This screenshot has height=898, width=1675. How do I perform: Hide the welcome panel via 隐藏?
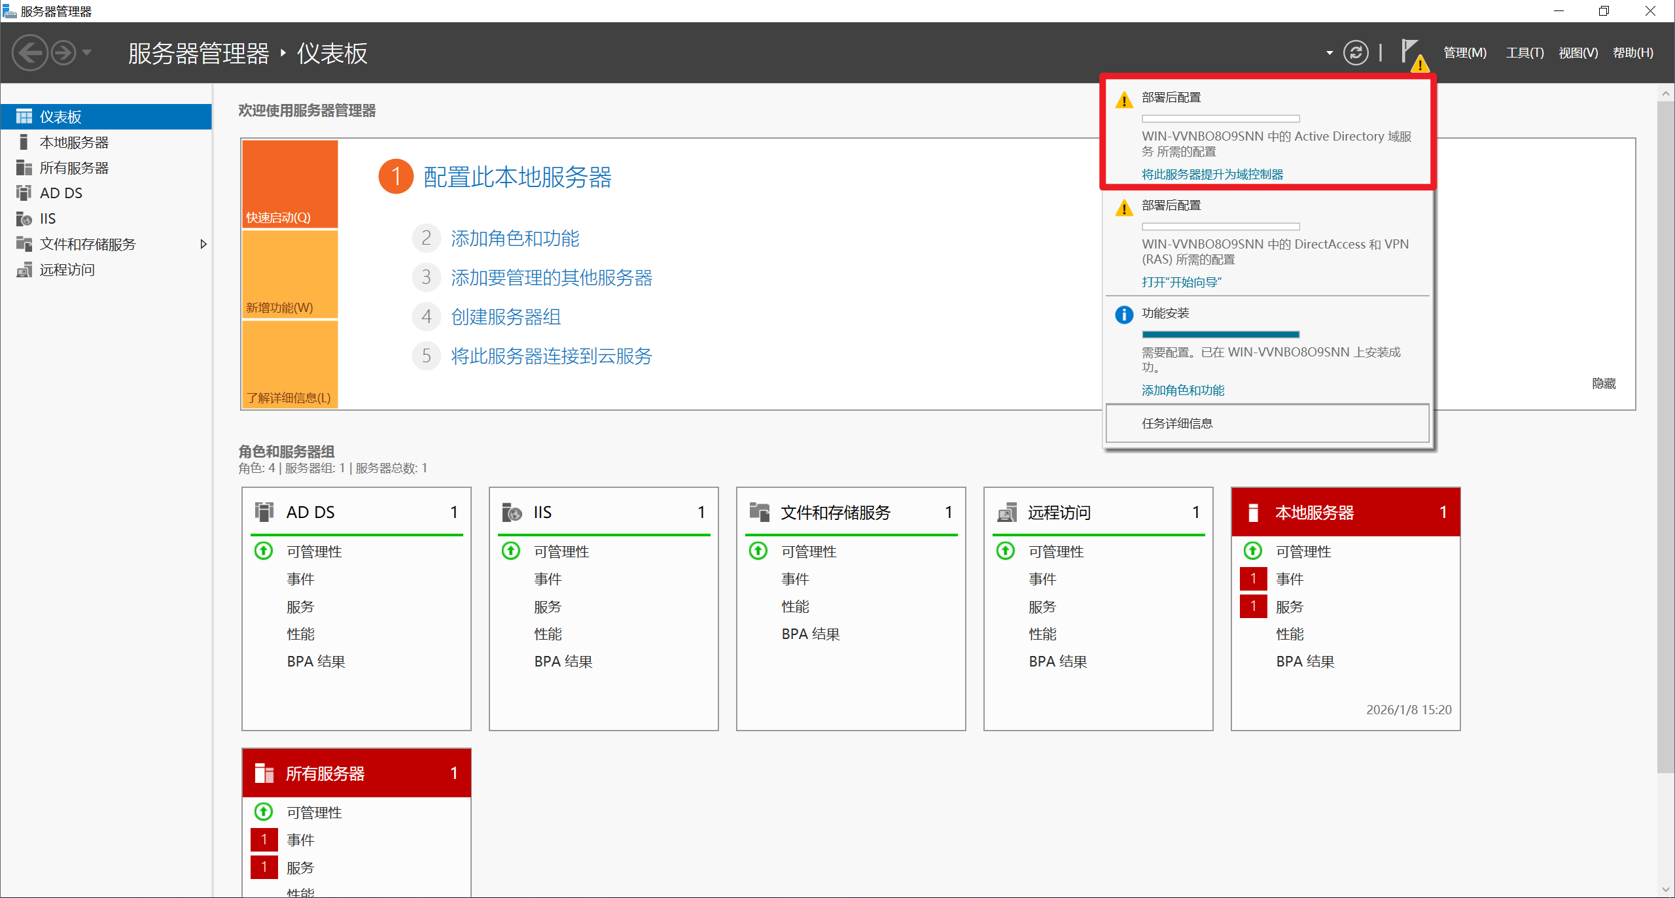[1603, 383]
